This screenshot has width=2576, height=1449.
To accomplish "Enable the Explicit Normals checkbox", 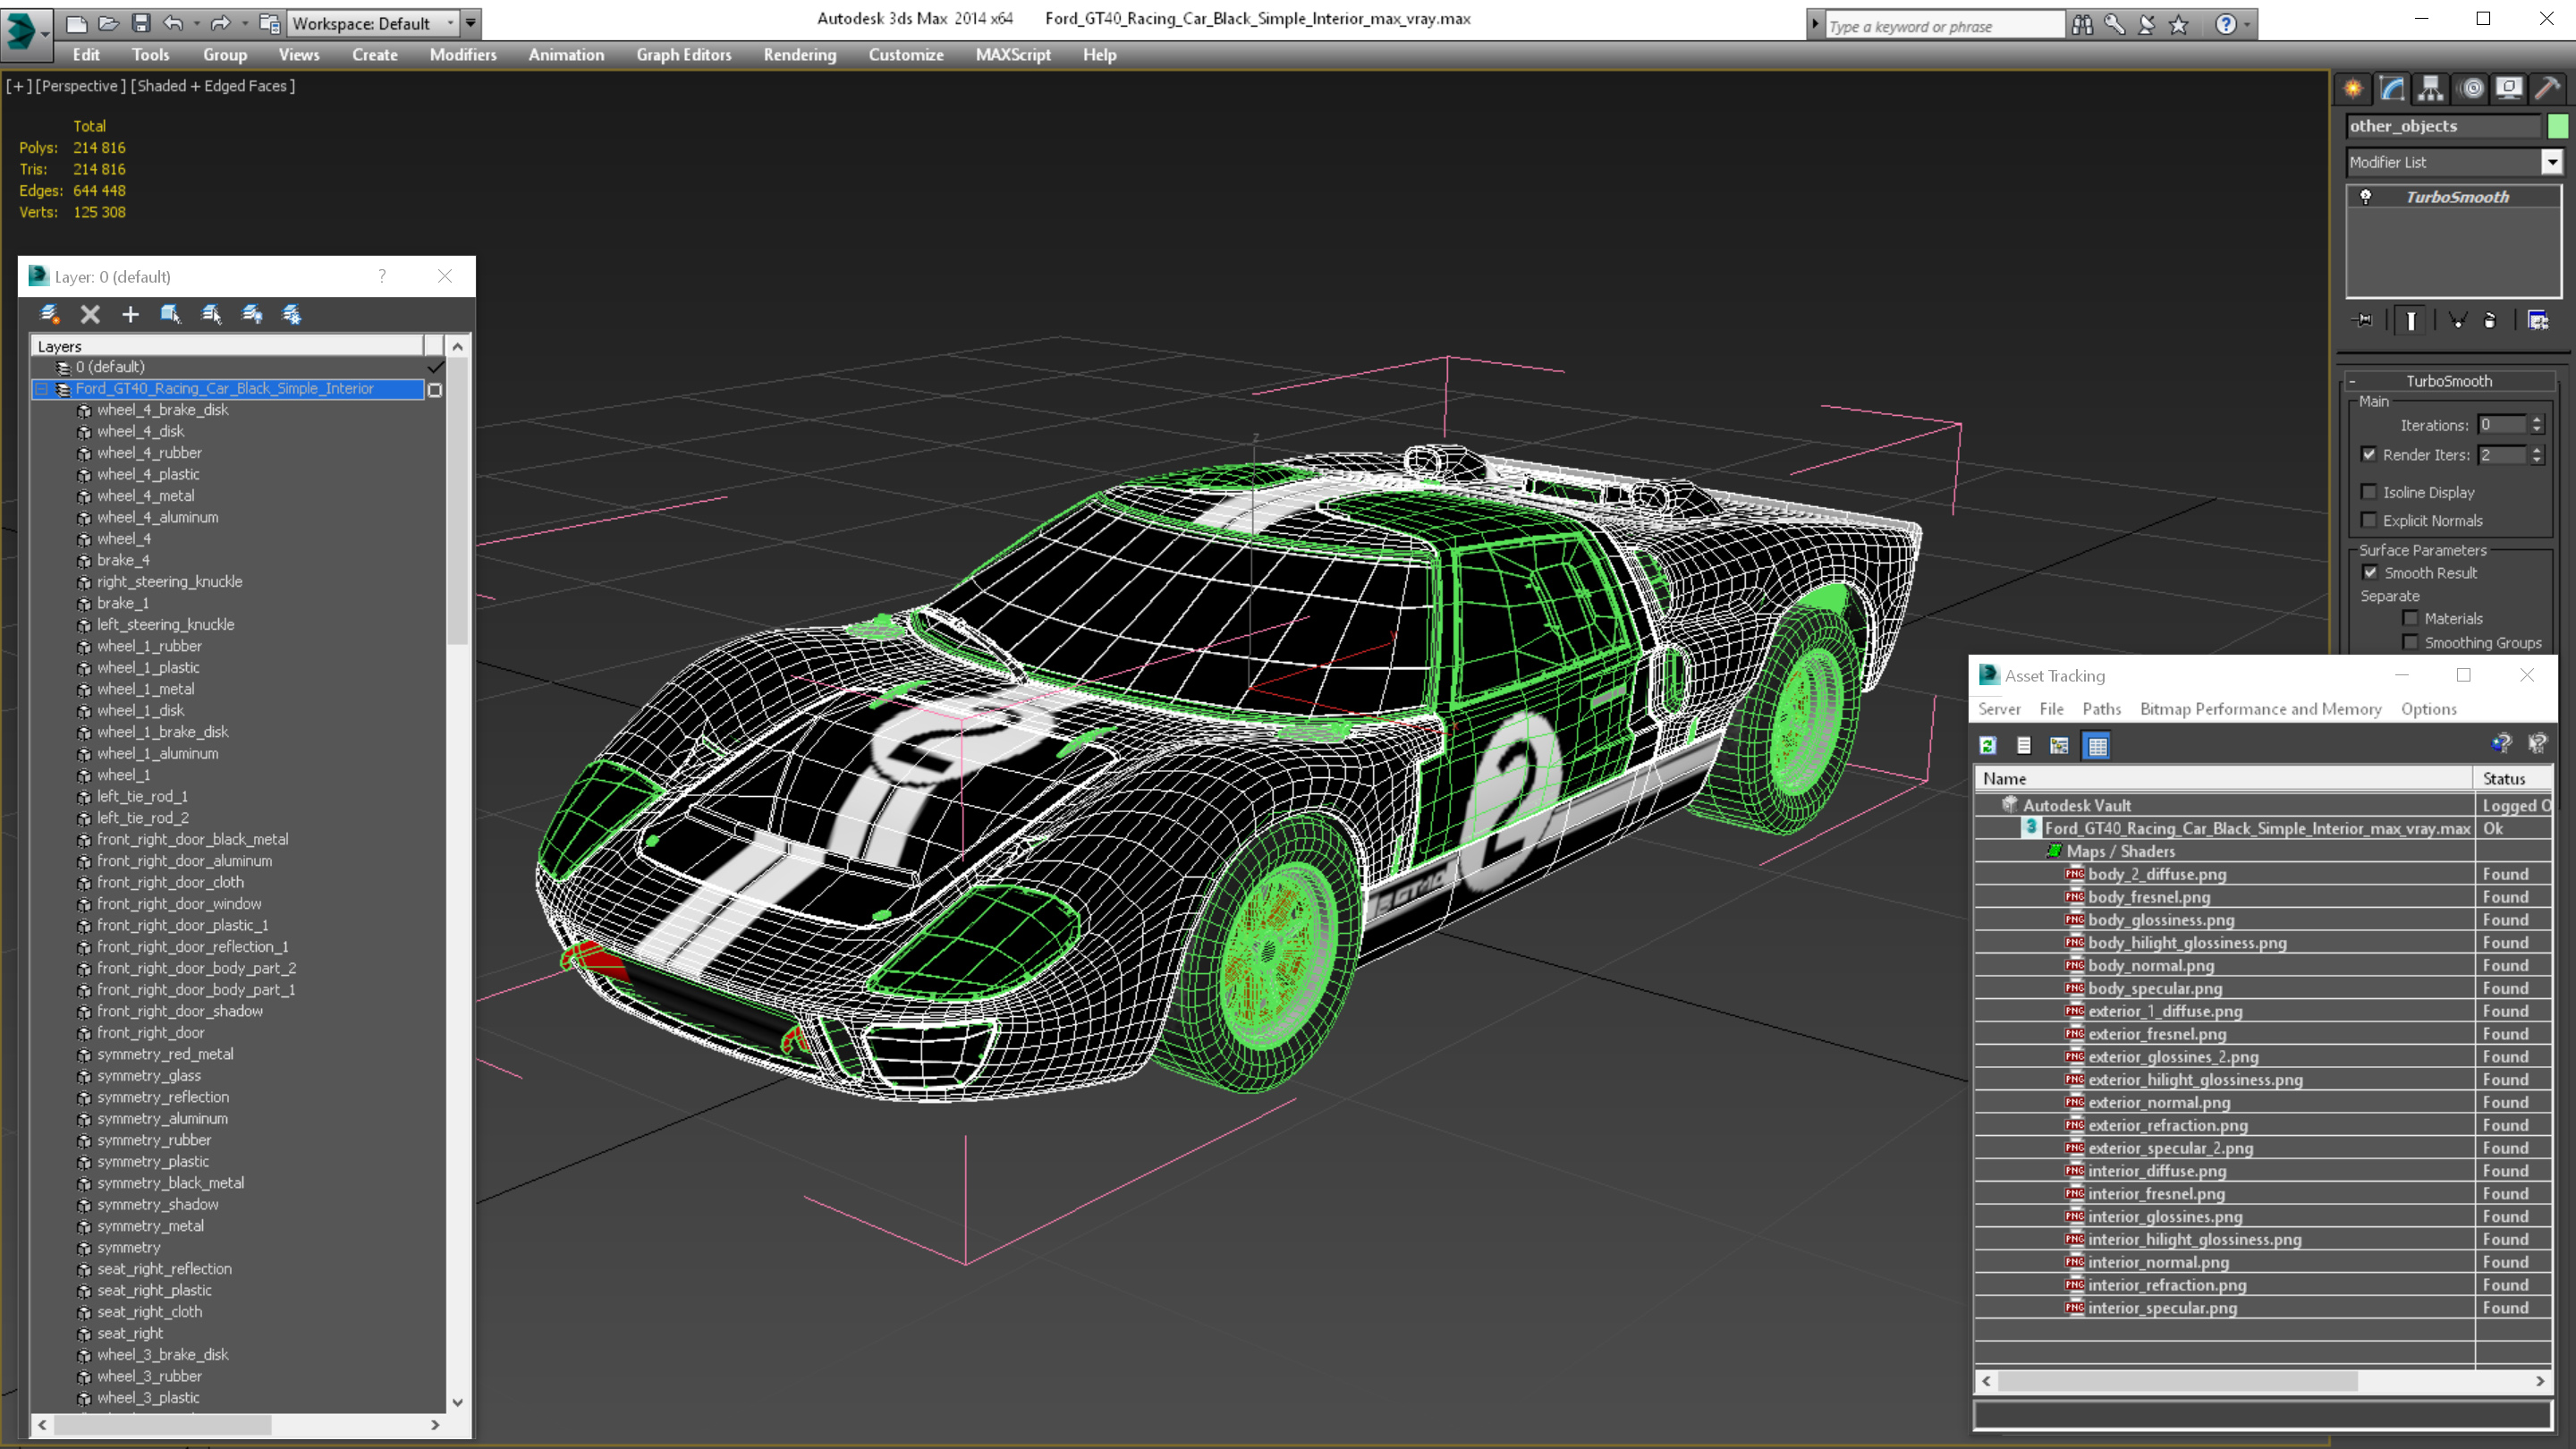I will pos(2369,520).
